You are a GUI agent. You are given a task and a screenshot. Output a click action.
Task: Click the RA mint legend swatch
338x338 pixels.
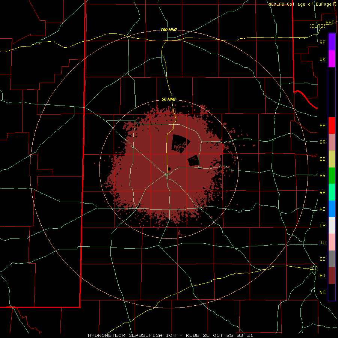(x=332, y=192)
